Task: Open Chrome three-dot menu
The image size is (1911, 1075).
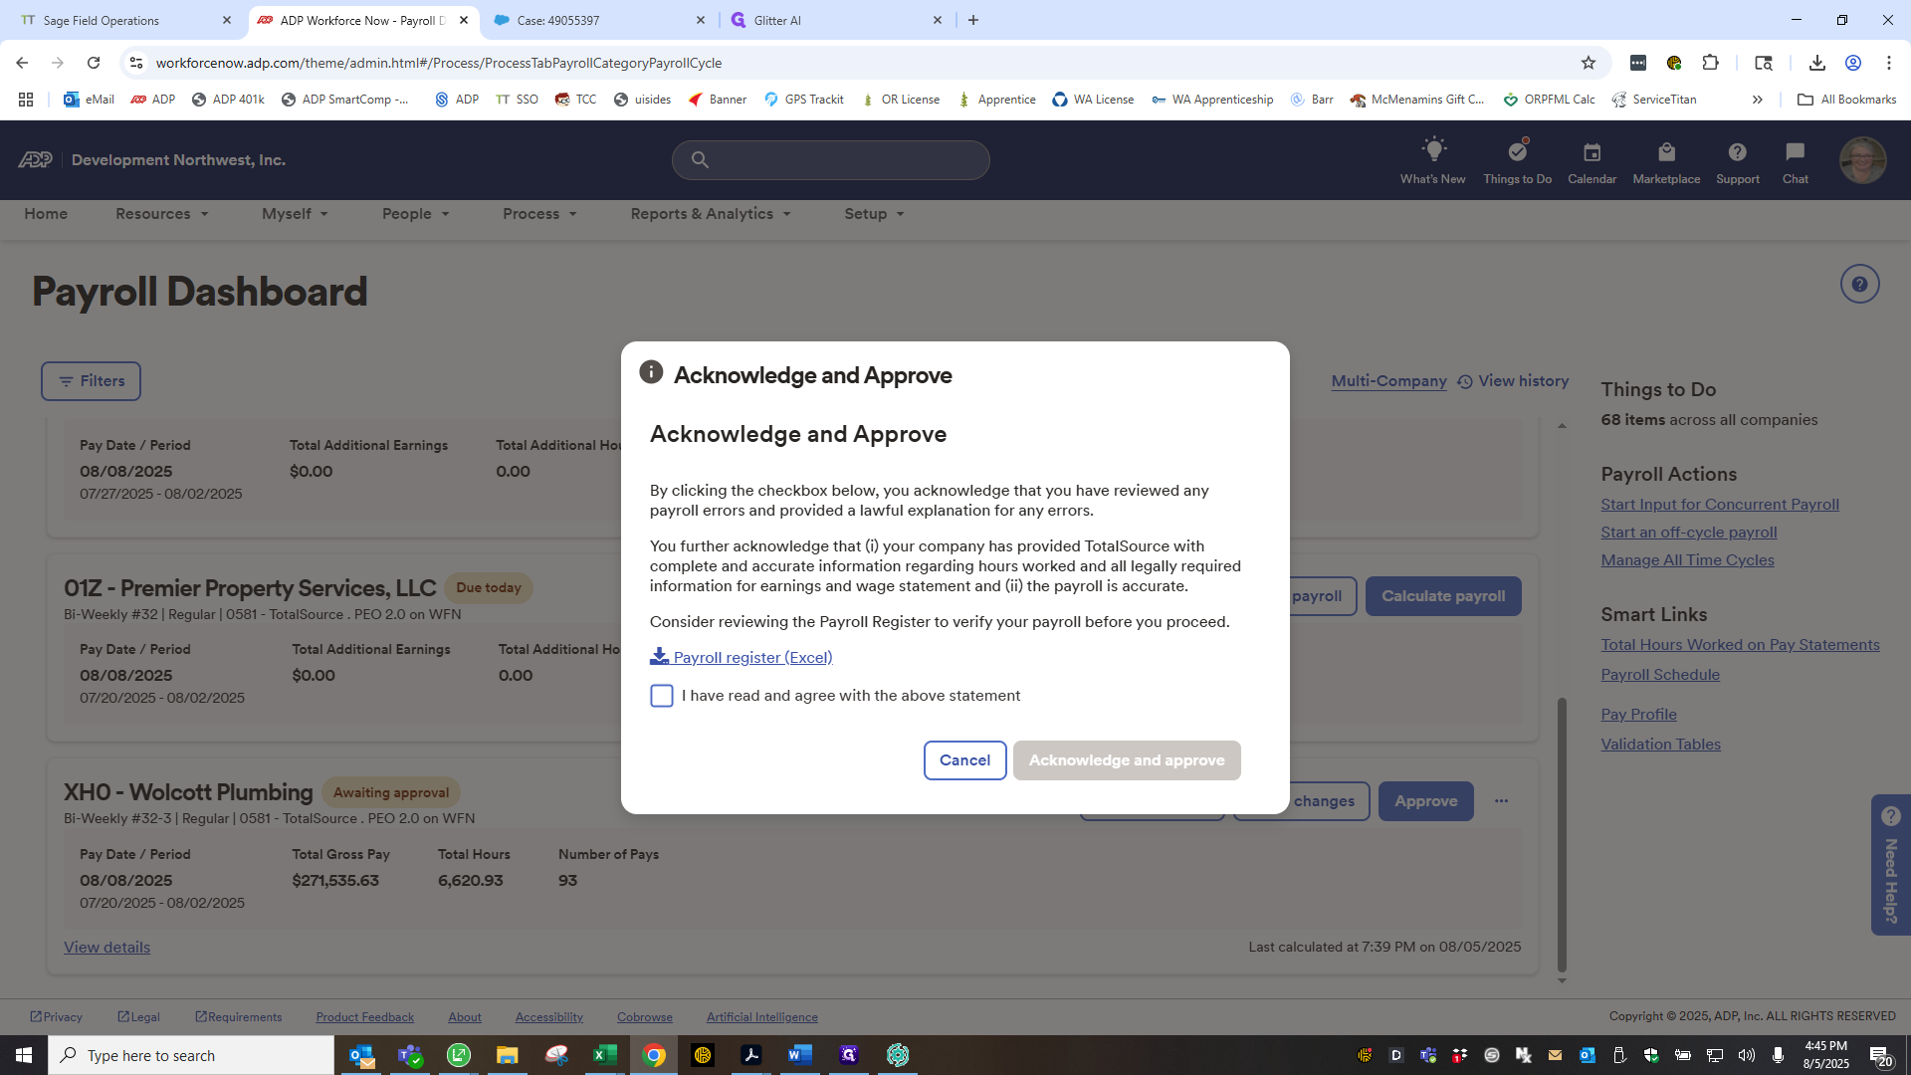Action: tap(1888, 63)
